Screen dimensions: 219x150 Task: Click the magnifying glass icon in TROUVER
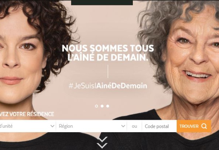pyautogui.click(x=204, y=126)
